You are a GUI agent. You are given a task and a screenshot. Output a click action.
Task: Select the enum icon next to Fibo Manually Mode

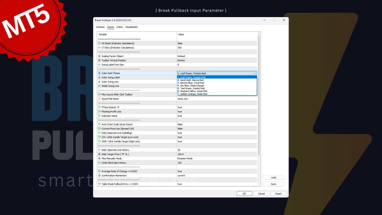tap(99, 158)
